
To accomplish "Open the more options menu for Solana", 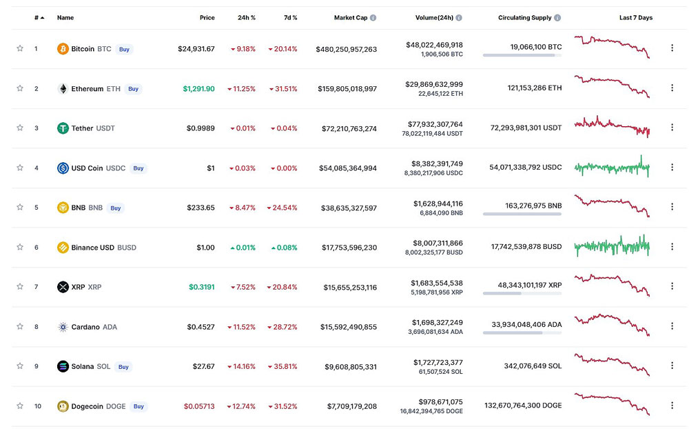I will pos(672,366).
